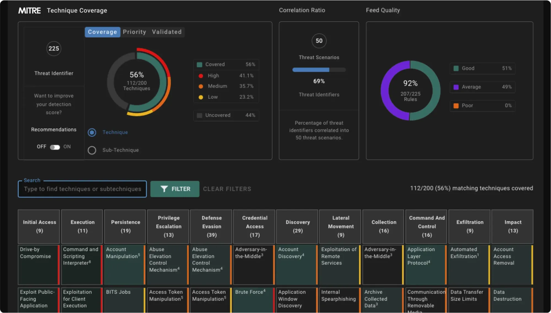Open Application Layer Protocol tile
Viewport: 551px width, 313px height.
pos(426,265)
